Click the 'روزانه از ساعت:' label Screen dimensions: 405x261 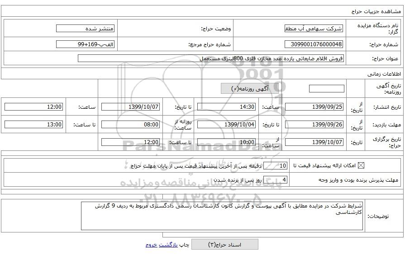[x=183, y=125]
